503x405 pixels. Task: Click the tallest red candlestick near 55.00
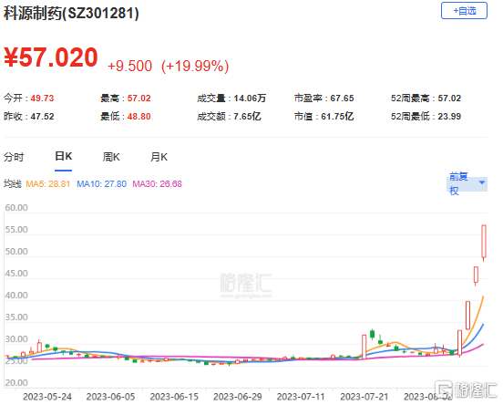click(x=484, y=242)
